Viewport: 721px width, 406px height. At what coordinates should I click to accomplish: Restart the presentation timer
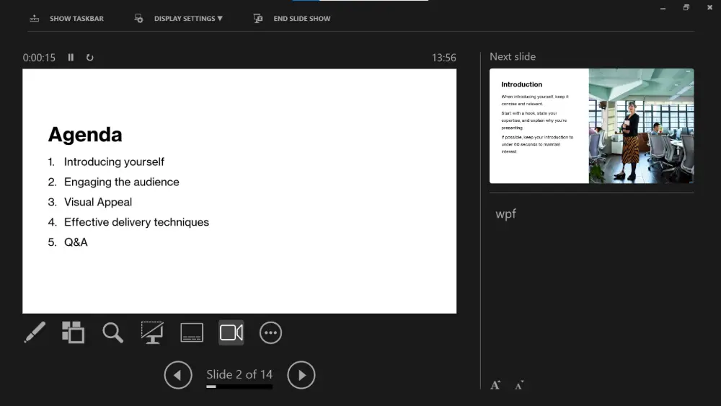point(89,58)
